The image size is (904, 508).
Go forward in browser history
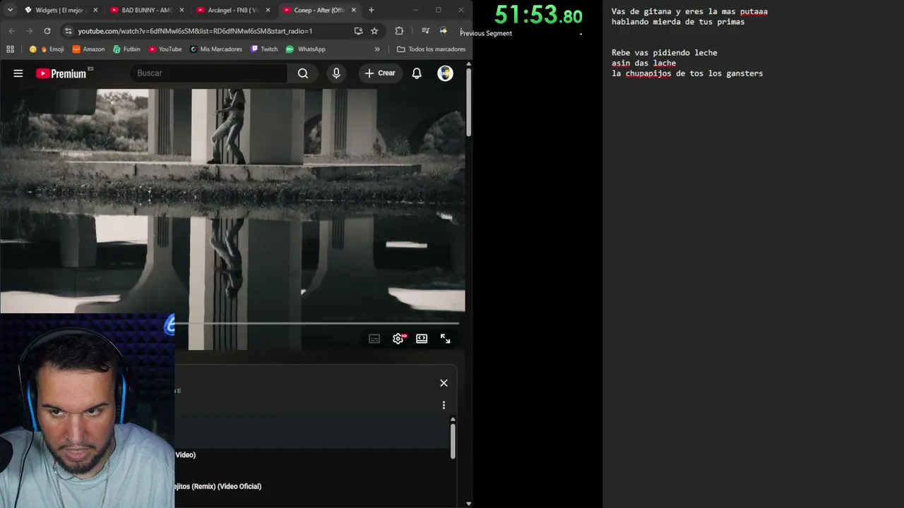[29, 31]
